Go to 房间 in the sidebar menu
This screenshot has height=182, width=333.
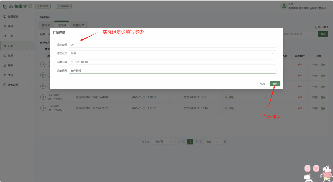10,26
